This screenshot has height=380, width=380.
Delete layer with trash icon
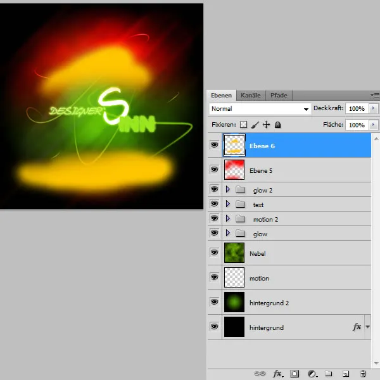pyautogui.click(x=363, y=374)
